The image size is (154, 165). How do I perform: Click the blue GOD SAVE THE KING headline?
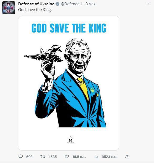click(x=69, y=28)
